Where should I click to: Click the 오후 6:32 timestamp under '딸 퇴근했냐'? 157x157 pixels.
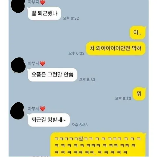(71, 18)
